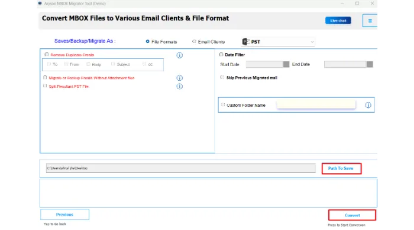Open the hamburger menu icon

point(370,21)
